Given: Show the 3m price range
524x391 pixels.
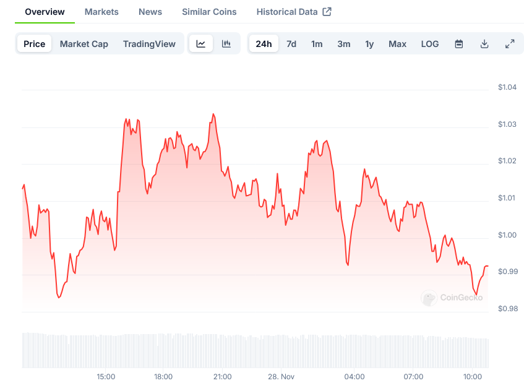Looking at the screenshot, I should pyautogui.click(x=344, y=44).
